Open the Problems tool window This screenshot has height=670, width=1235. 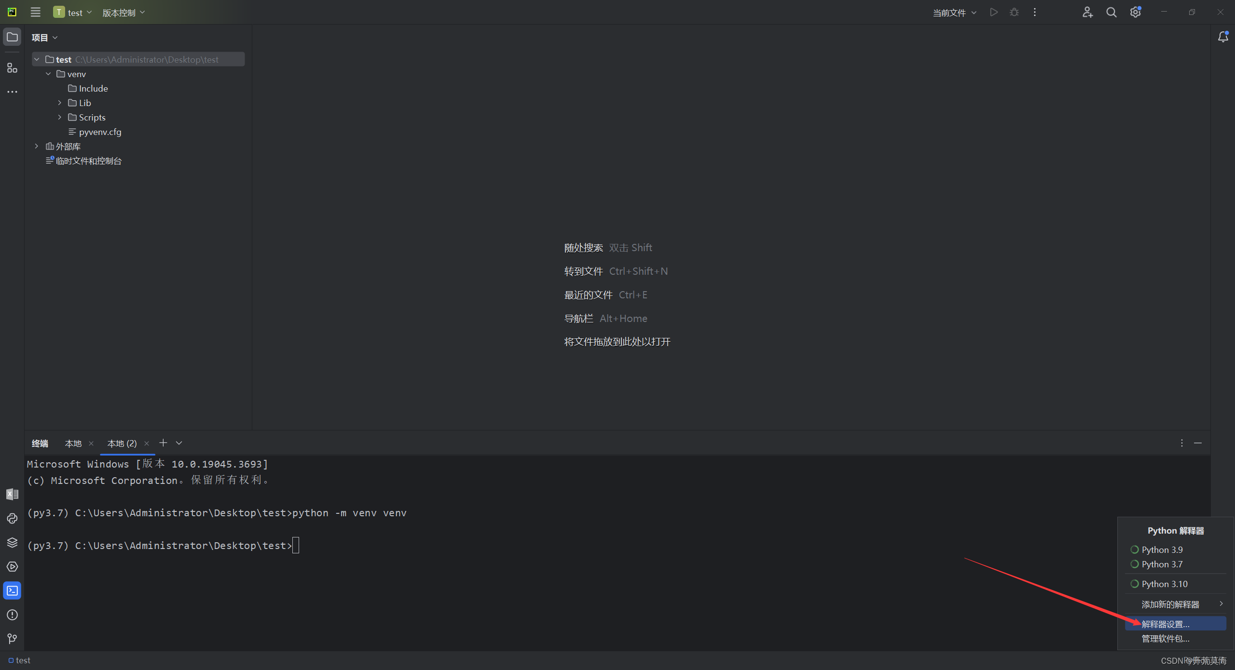tap(12, 615)
